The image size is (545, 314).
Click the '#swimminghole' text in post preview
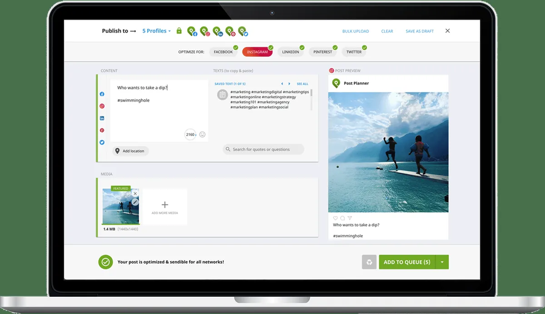pos(348,236)
